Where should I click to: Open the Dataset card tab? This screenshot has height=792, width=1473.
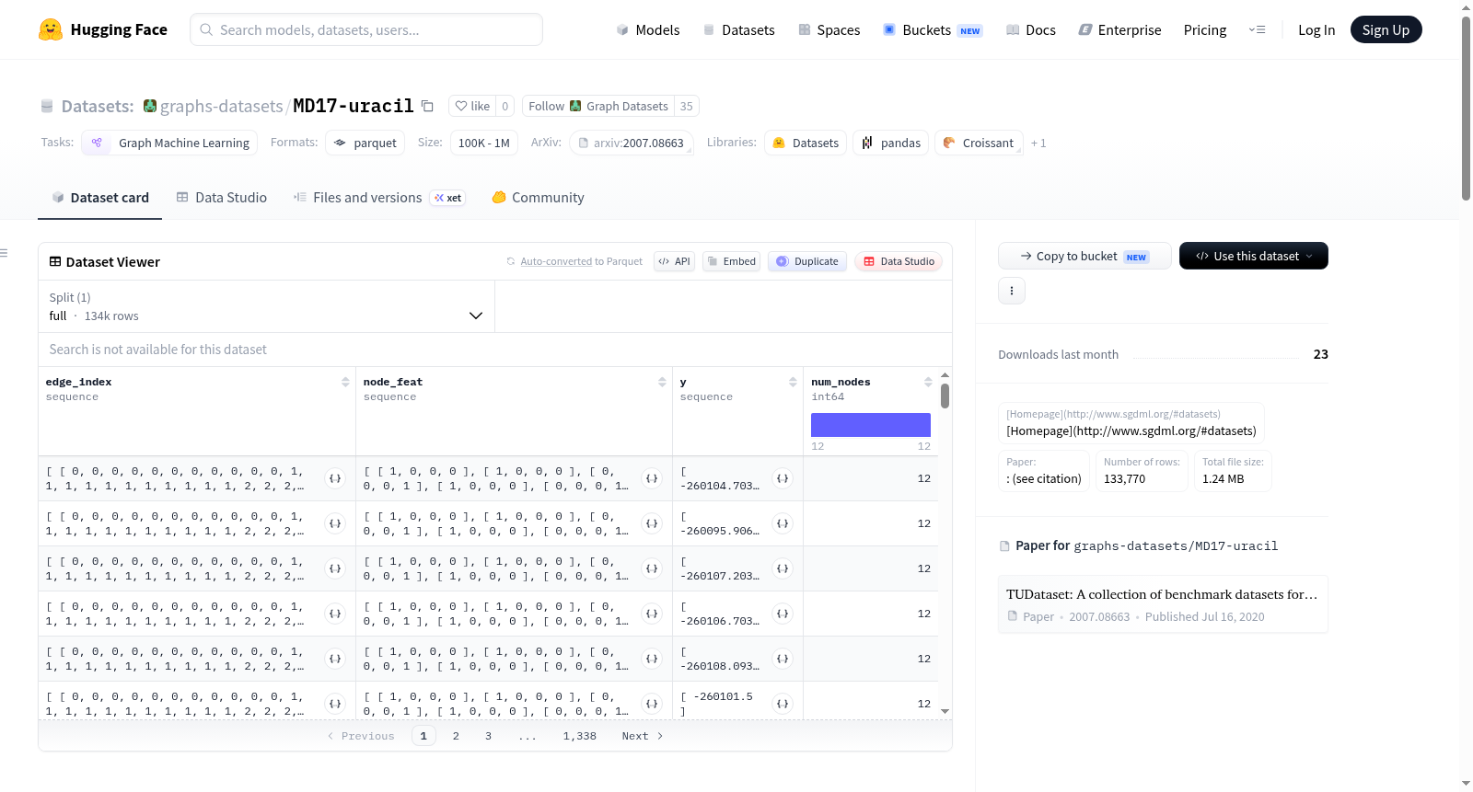[x=100, y=198]
